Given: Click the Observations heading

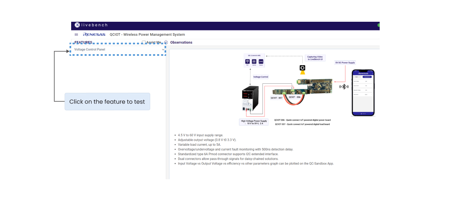Looking at the screenshot, I should click(181, 43).
